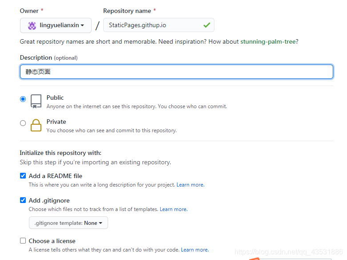
Task: Click 'Initialize this repository with:' heading
Action: [x=61, y=153]
